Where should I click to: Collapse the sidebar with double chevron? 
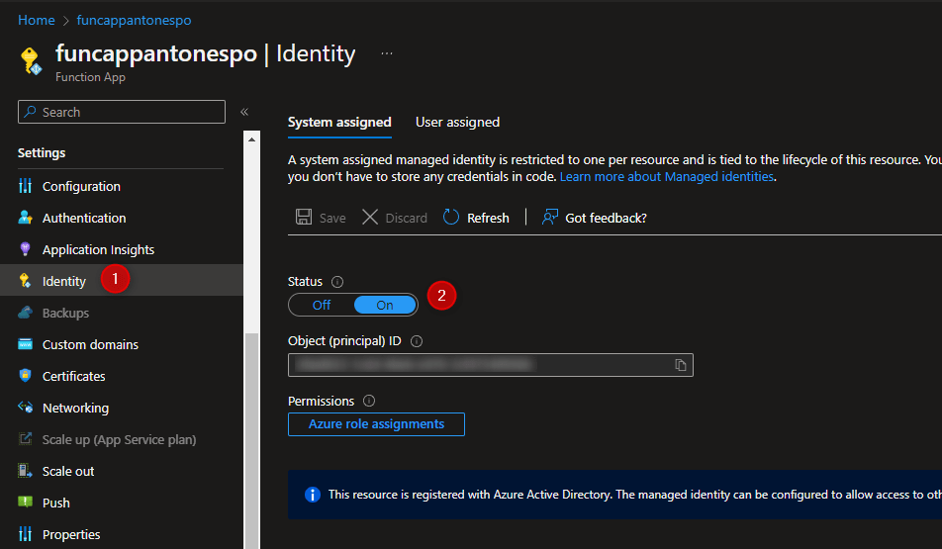(244, 112)
